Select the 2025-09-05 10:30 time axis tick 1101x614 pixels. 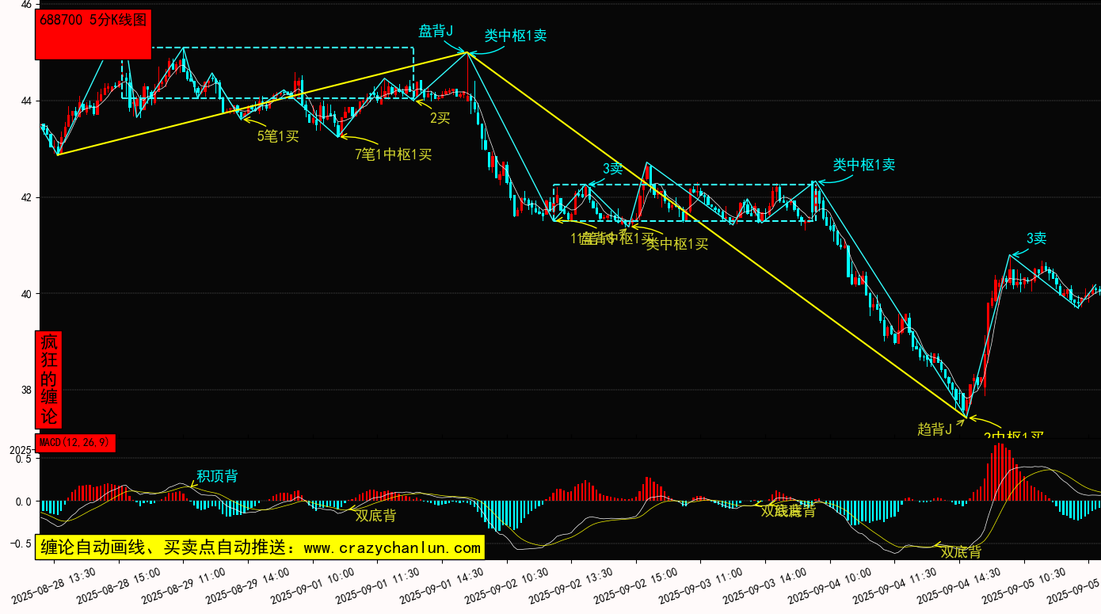[x=1022, y=585]
